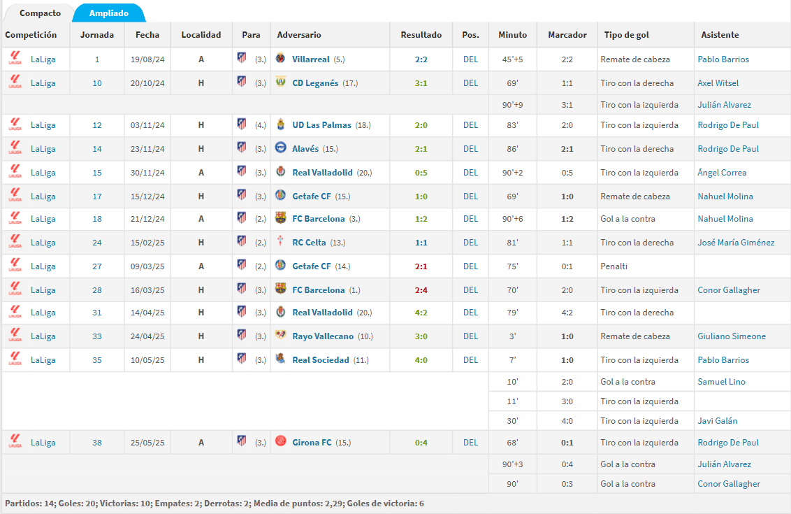Click the CD Leganés club crest icon
The height and width of the screenshot is (514, 791).
click(280, 83)
